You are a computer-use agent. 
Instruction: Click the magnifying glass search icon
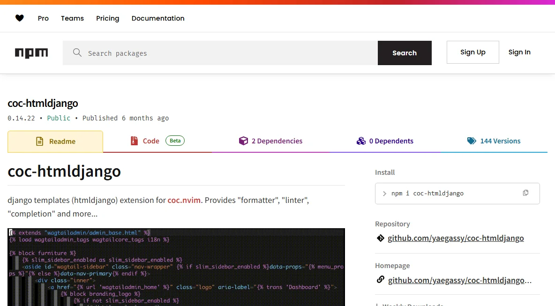[x=77, y=52]
